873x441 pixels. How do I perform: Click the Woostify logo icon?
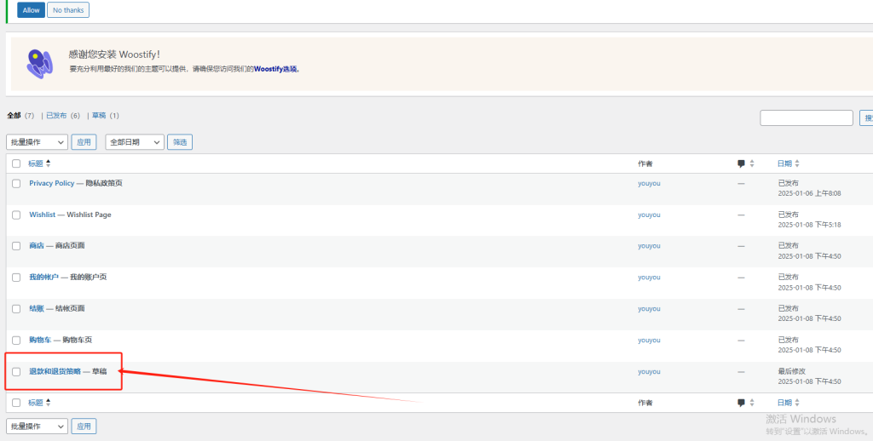tap(39, 65)
